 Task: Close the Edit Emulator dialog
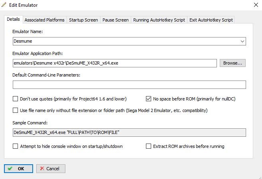point(256,5)
